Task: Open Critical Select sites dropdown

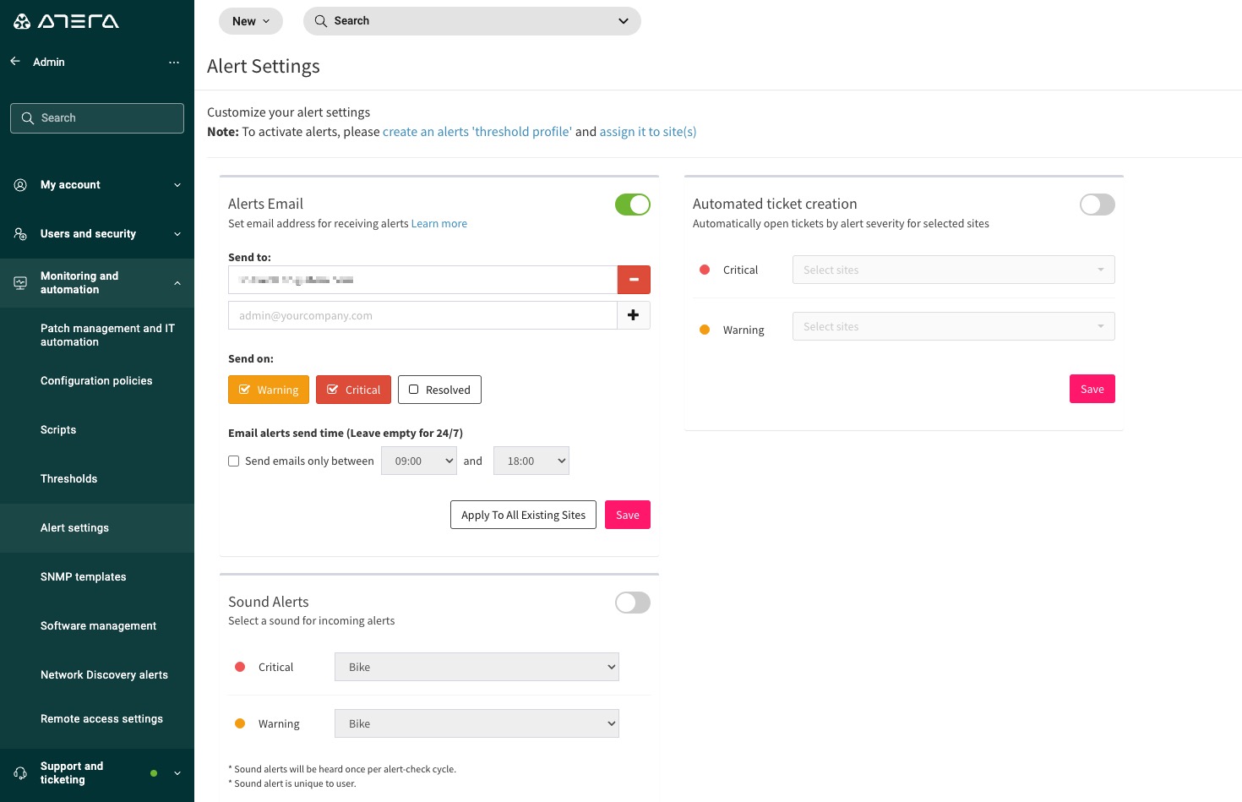Action: tap(954, 270)
